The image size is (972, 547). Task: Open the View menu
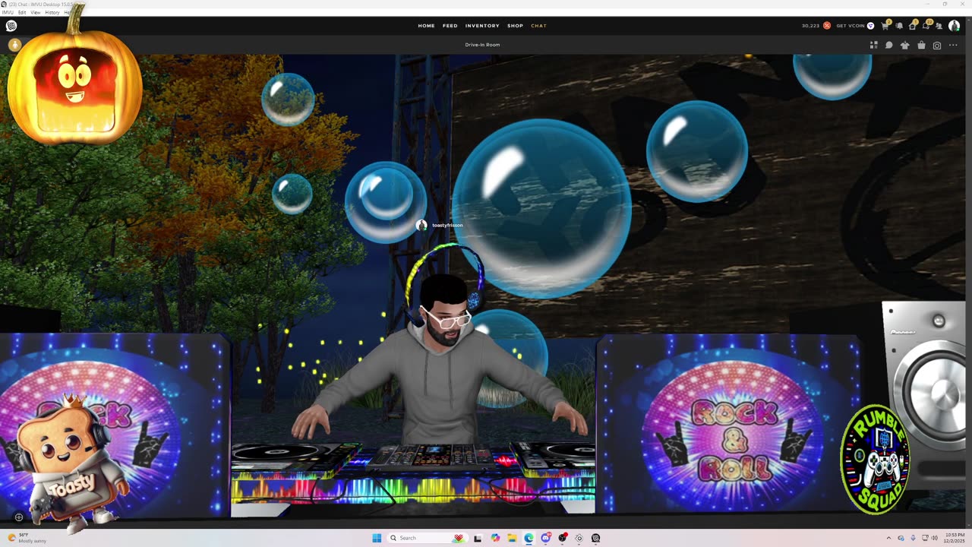[36, 12]
